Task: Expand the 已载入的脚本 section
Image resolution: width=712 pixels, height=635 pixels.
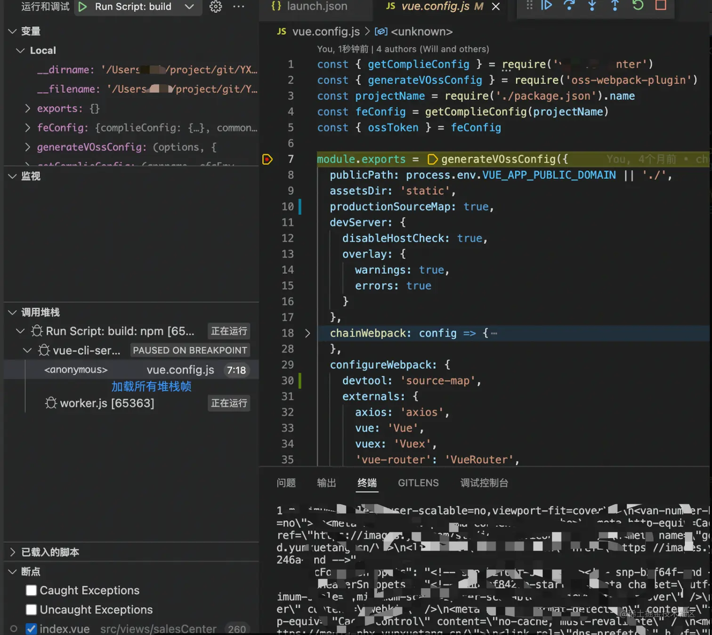Action: pyautogui.click(x=13, y=552)
